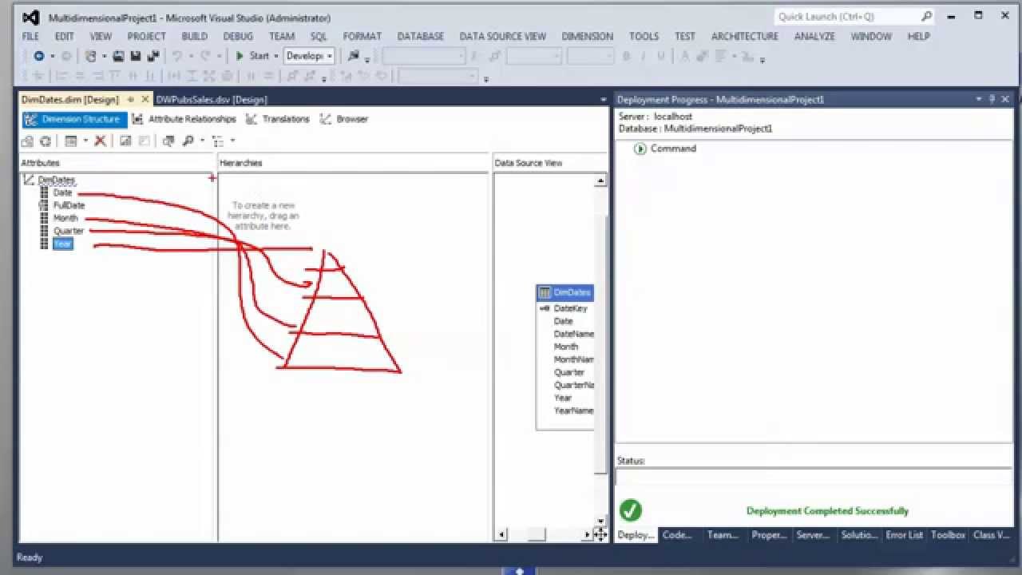Screen dimensions: 1022x575
Task: Switch to Attribute Relationships tab
Action: (x=184, y=119)
